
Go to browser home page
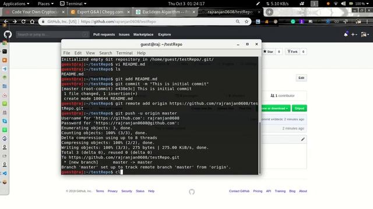(x=32, y=21)
